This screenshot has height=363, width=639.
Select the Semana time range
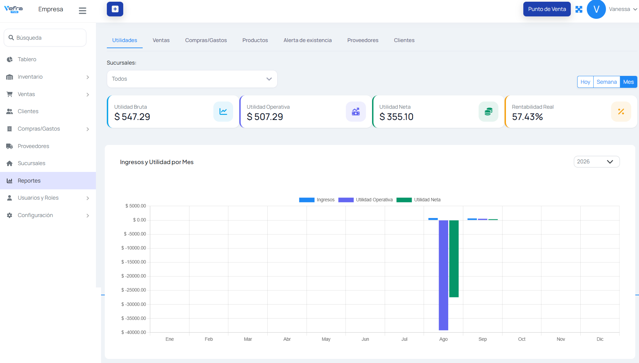coord(607,82)
